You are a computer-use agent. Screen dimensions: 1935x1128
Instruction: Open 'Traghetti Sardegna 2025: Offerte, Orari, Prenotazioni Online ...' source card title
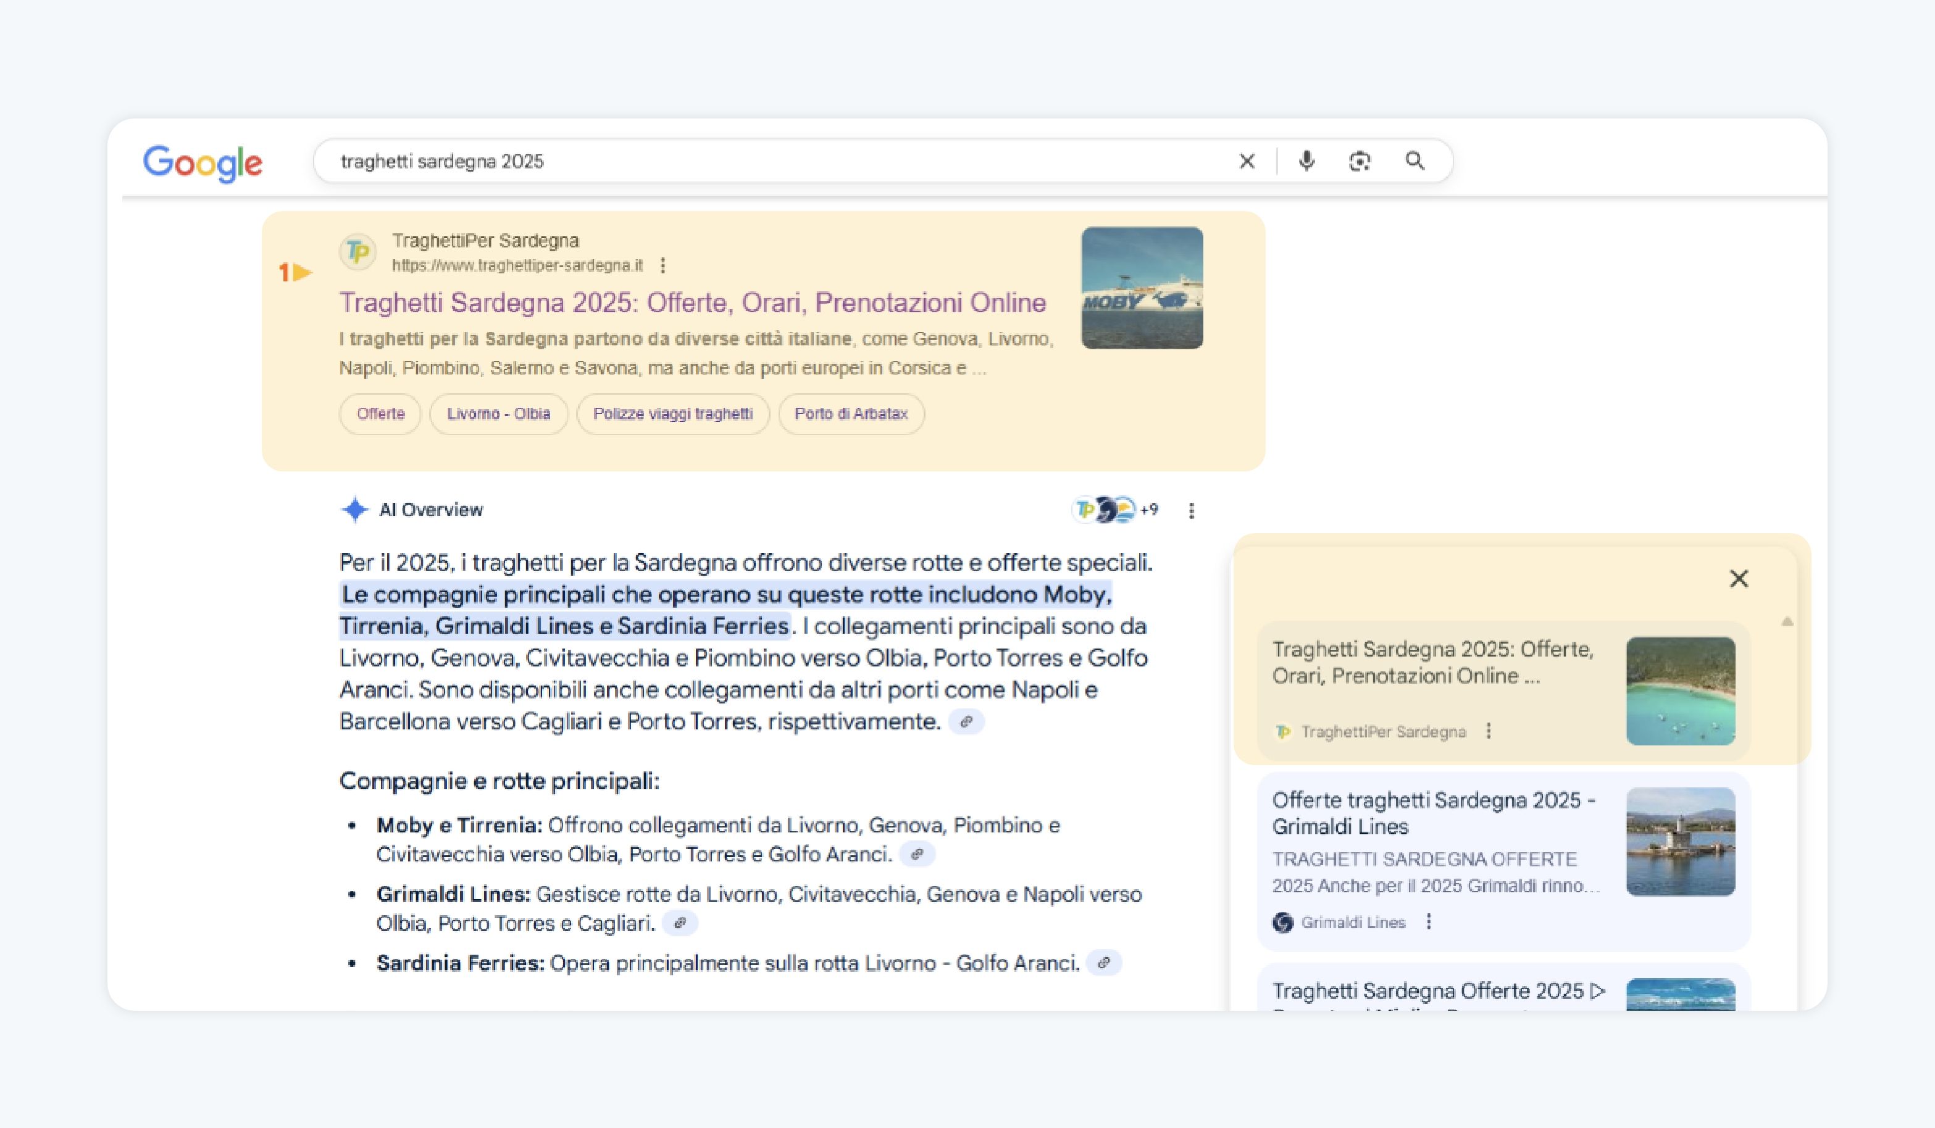pyautogui.click(x=1433, y=662)
